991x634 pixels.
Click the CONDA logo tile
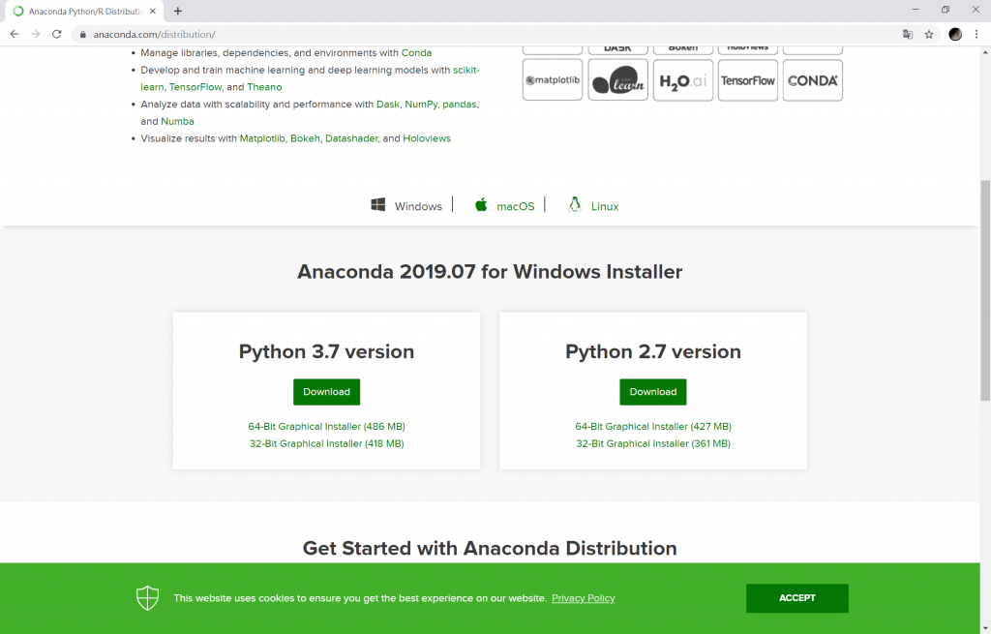click(x=813, y=80)
